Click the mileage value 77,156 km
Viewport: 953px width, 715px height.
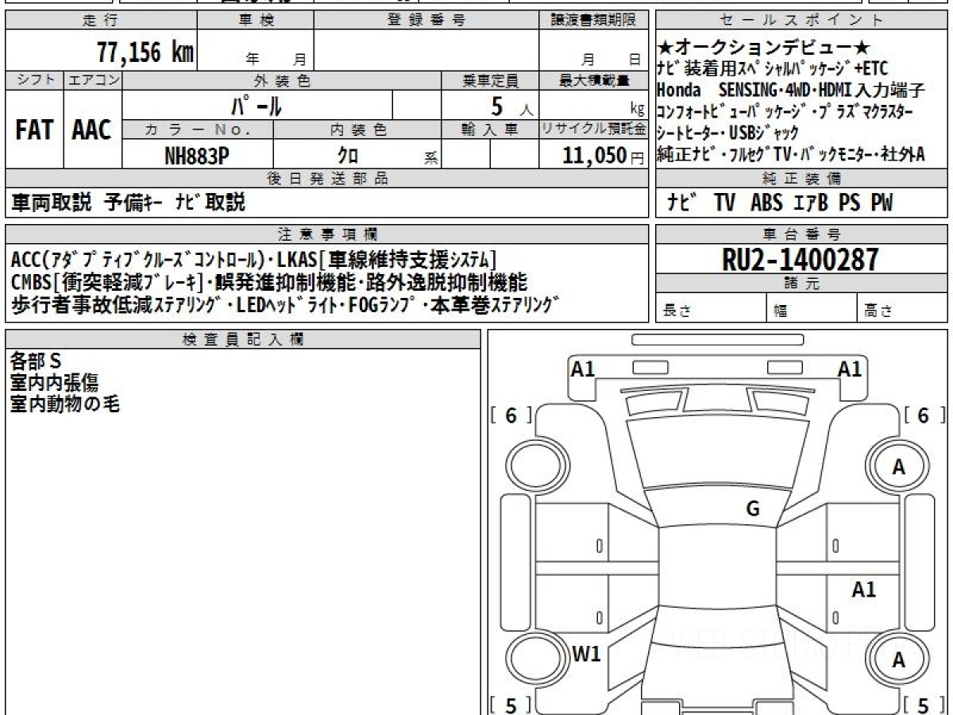[x=145, y=52]
